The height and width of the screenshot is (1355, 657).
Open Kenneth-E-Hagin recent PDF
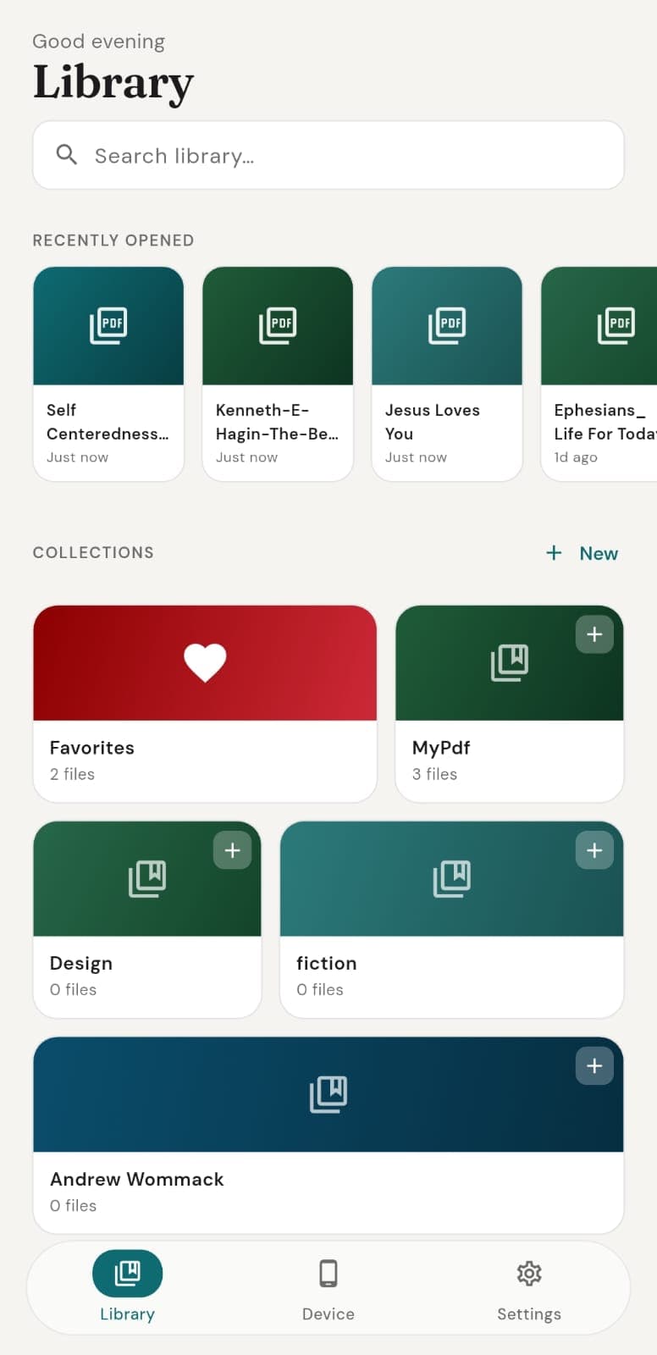tap(278, 374)
